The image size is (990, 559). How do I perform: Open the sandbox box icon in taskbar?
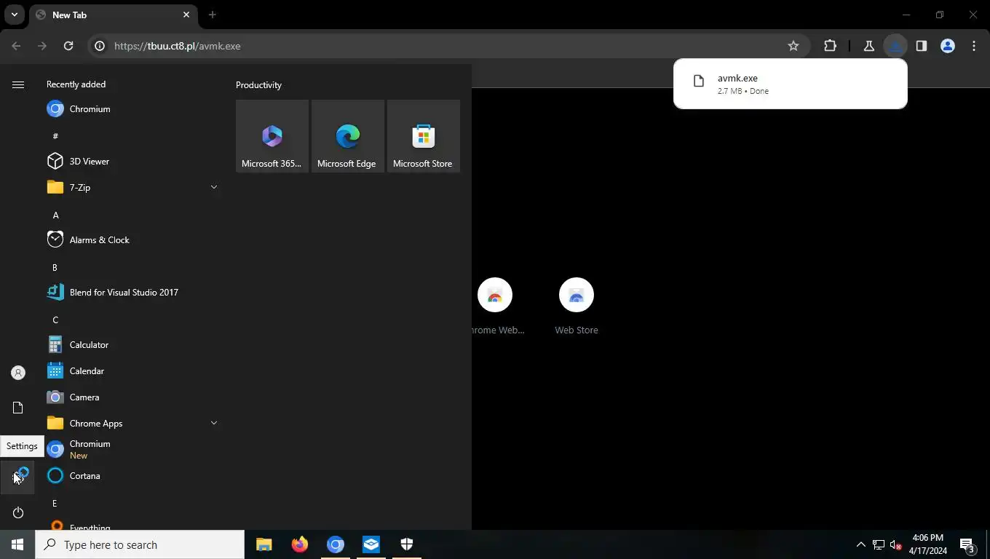371,544
